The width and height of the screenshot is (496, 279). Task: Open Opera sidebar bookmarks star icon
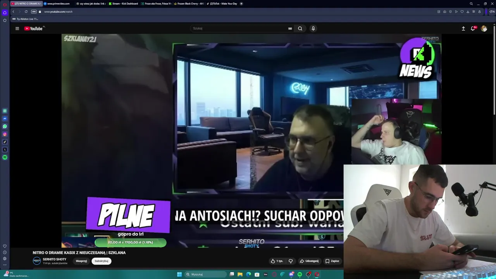(x=5, y=20)
